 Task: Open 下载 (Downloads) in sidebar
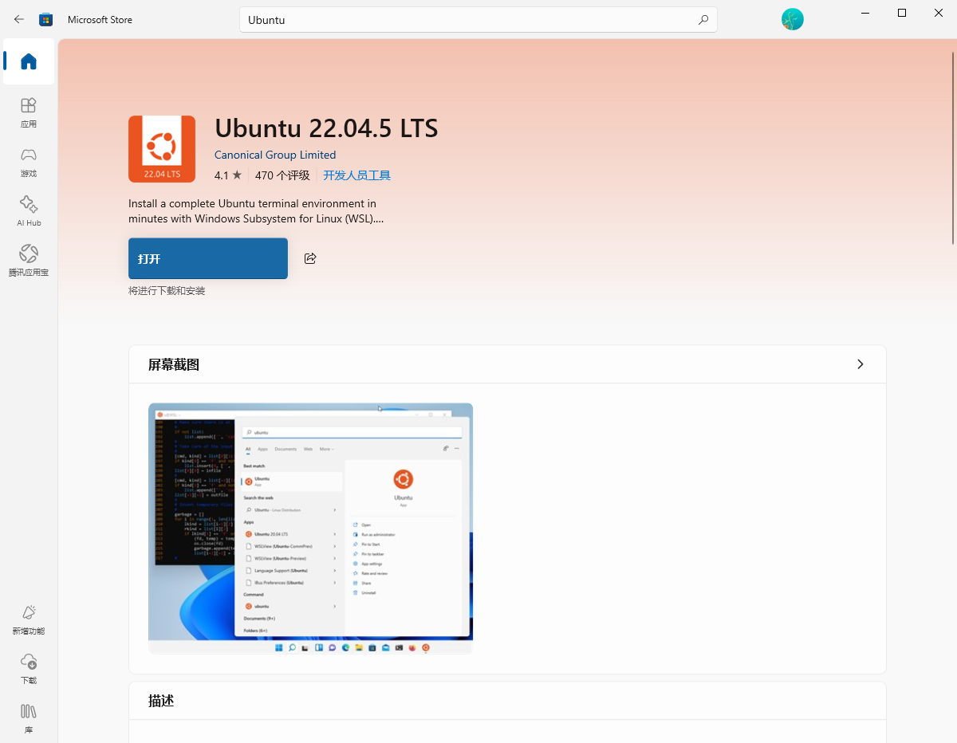(29, 669)
